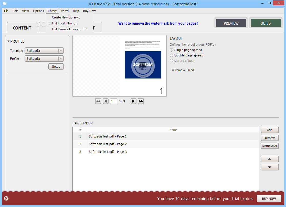286x207 pixels.
Task: Choose Edit Local Library menu entry
Action: [69, 23]
